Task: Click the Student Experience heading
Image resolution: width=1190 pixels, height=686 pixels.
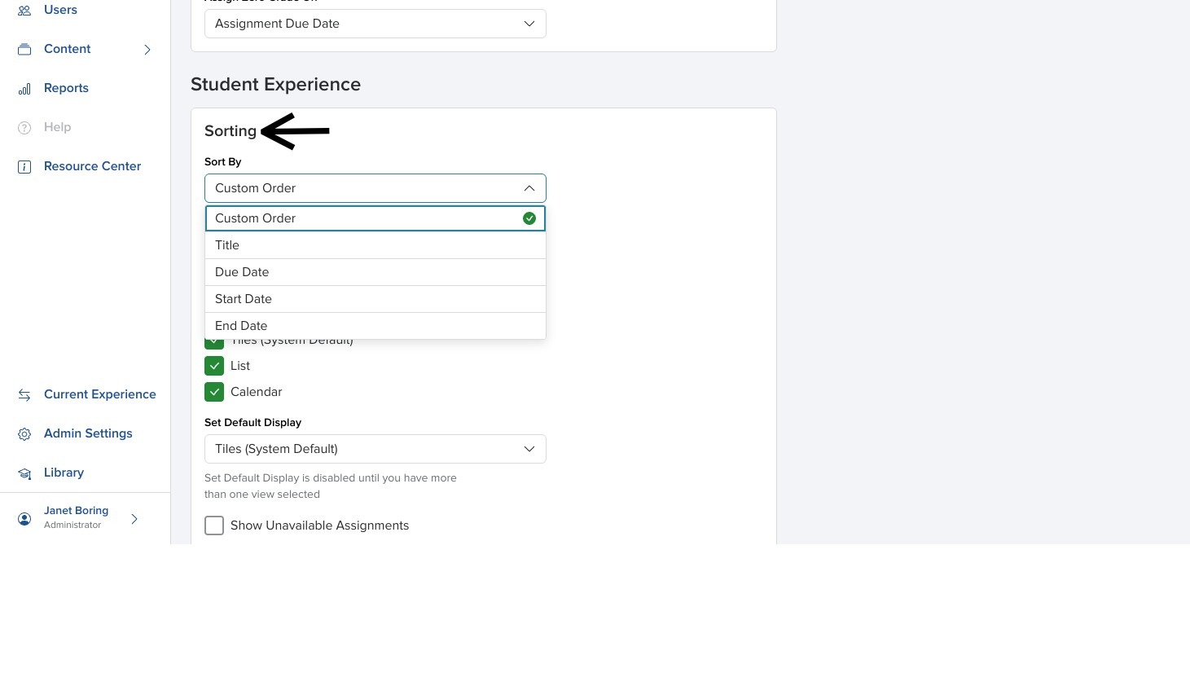Action: tap(275, 85)
